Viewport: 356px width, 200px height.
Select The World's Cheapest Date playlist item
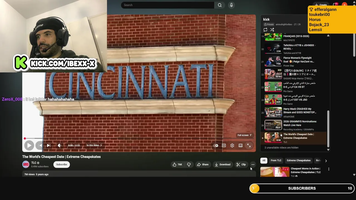(x=294, y=138)
